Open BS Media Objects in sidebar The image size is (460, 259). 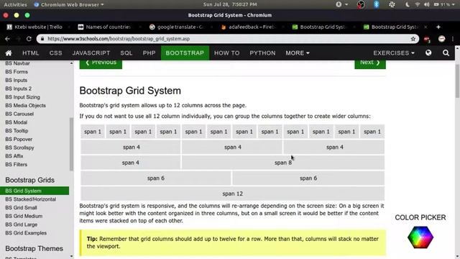[x=25, y=106]
